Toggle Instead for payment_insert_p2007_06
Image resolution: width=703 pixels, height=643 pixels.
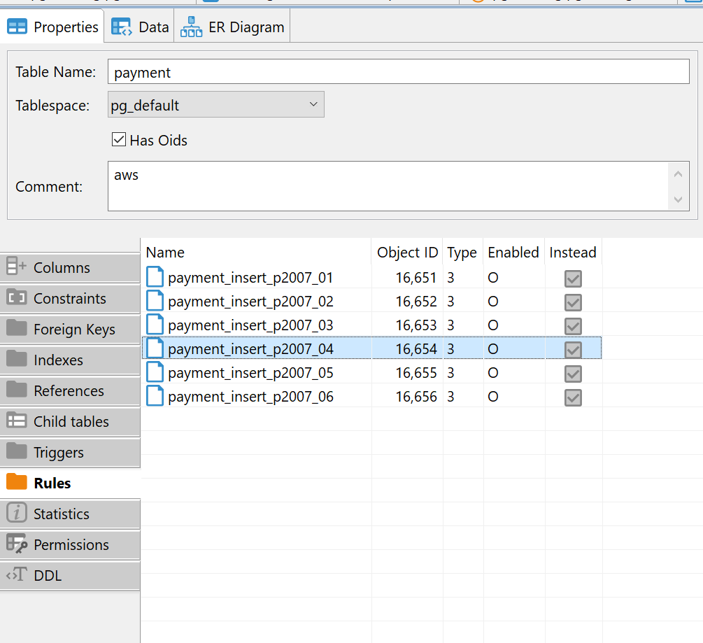click(573, 397)
